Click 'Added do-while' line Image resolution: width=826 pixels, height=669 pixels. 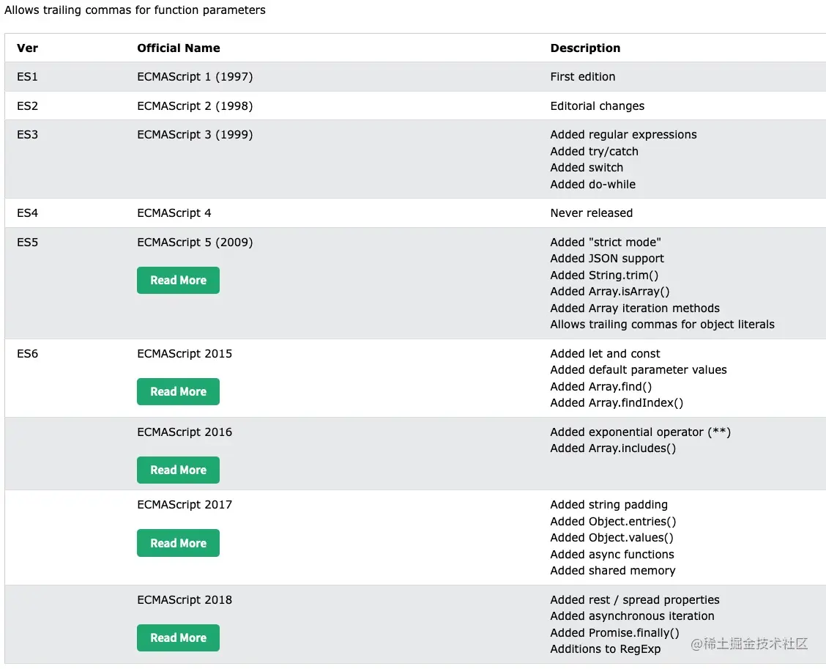coord(592,185)
